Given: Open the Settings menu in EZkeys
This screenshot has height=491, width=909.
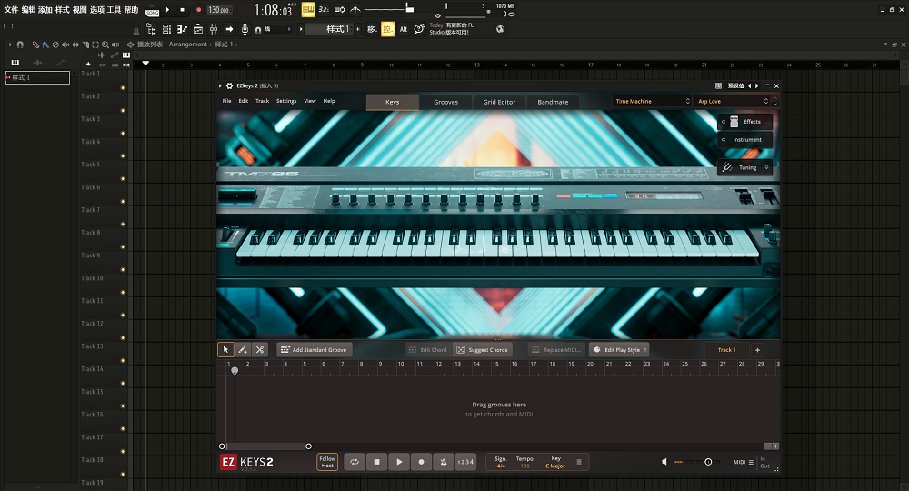Looking at the screenshot, I should coord(285,101).
